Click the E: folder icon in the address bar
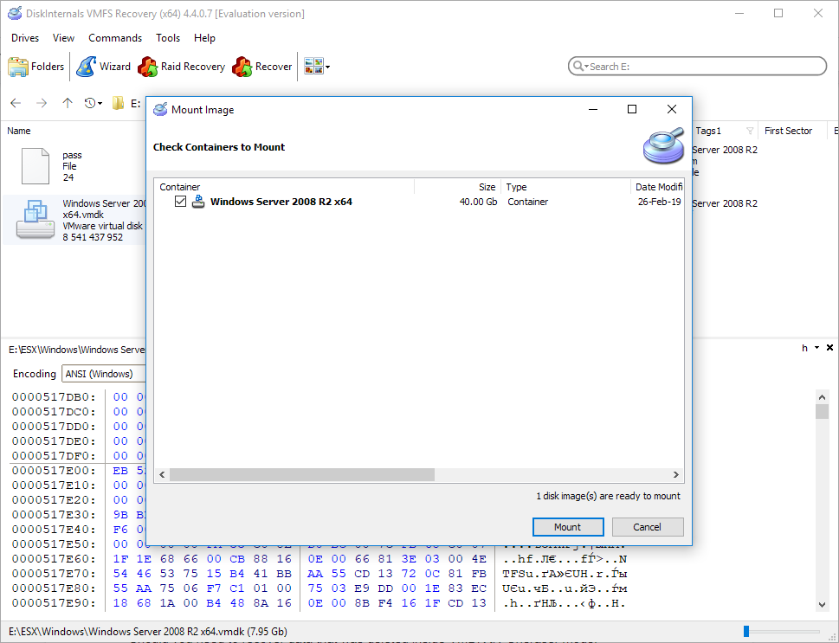 tap(119, 103)
